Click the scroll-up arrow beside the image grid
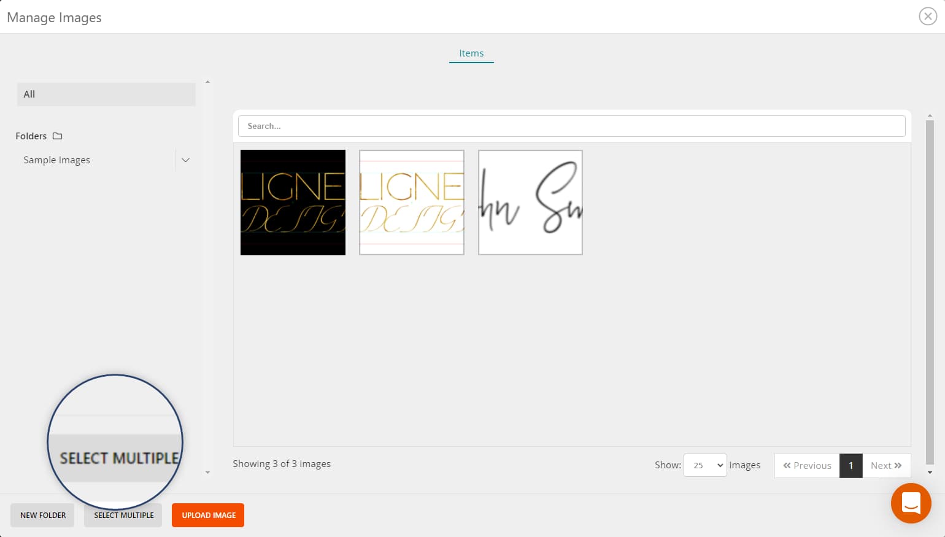This screenshot has height=537, width=945. 928,114
